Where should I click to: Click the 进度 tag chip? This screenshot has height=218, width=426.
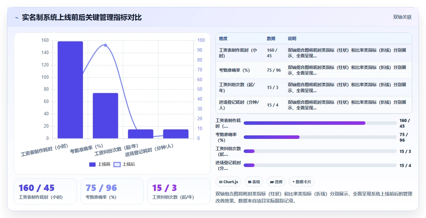coord(276,182)
